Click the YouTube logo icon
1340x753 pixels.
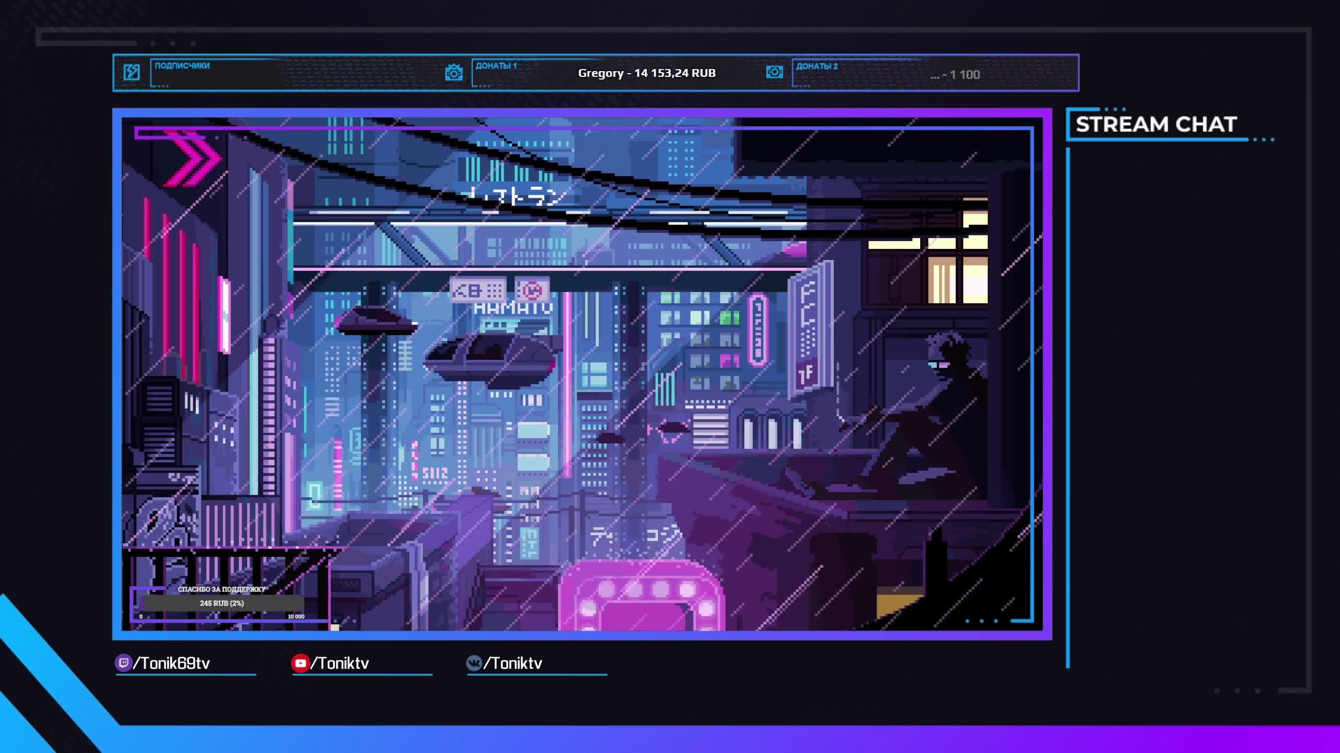pyautogui.click(x=300, y=663)
